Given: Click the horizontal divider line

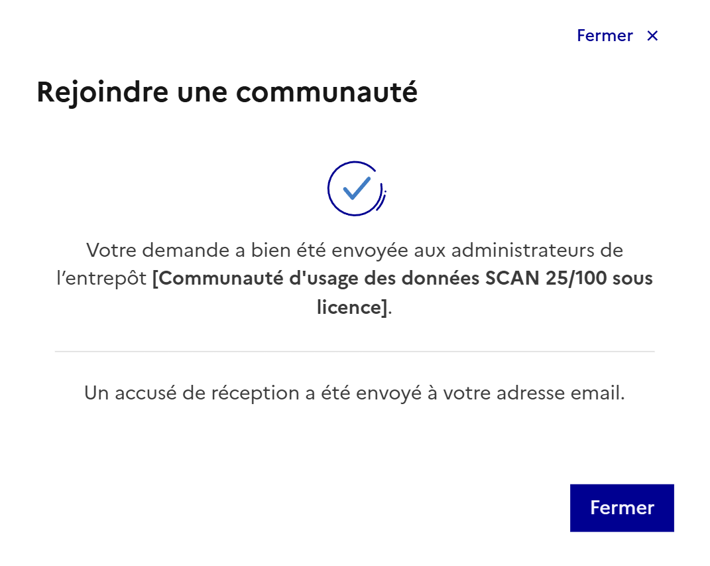Looking at the screenshot, I should tap(355, 352).
